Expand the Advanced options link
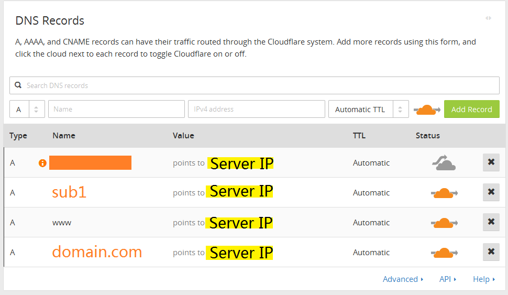This screenshot has height=295, width=508. (x=403, y=279)
